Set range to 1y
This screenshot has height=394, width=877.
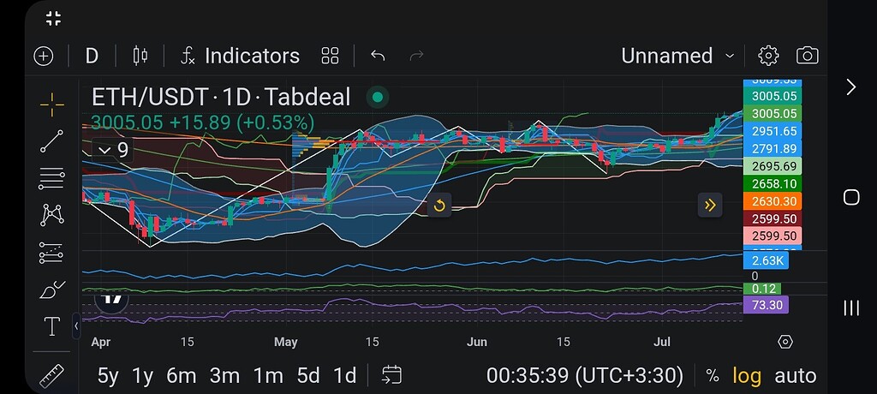click(142, 375)
